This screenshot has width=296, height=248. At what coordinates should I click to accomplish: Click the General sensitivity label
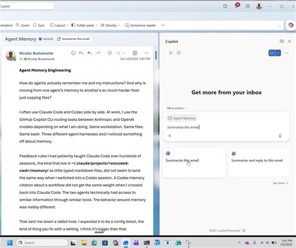(x=46, y=39)
